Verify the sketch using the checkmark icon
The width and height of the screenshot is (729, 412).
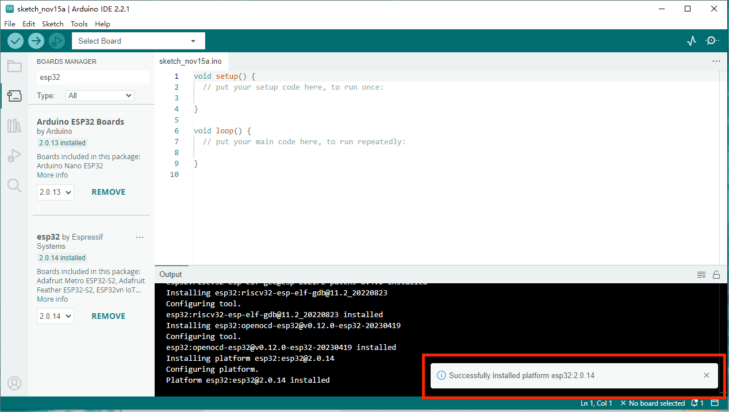(15, 40)
